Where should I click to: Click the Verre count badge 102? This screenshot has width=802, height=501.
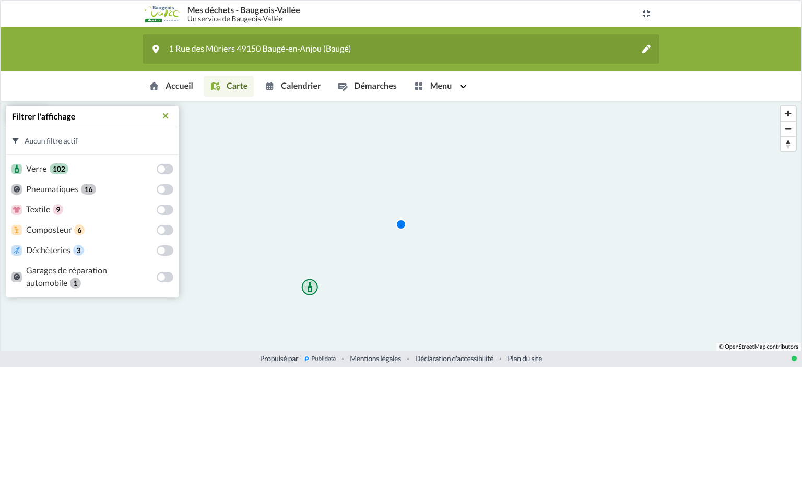click(x=59, y=169)
